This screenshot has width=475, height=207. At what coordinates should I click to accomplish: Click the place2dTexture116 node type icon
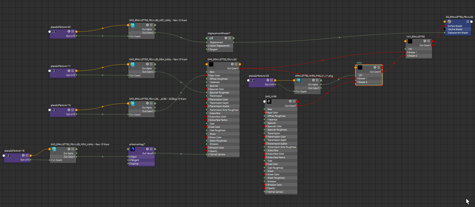54,110
